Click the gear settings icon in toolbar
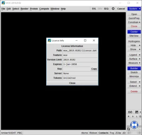The width and height of the screenshot is (142, 135). click(113, 9)
